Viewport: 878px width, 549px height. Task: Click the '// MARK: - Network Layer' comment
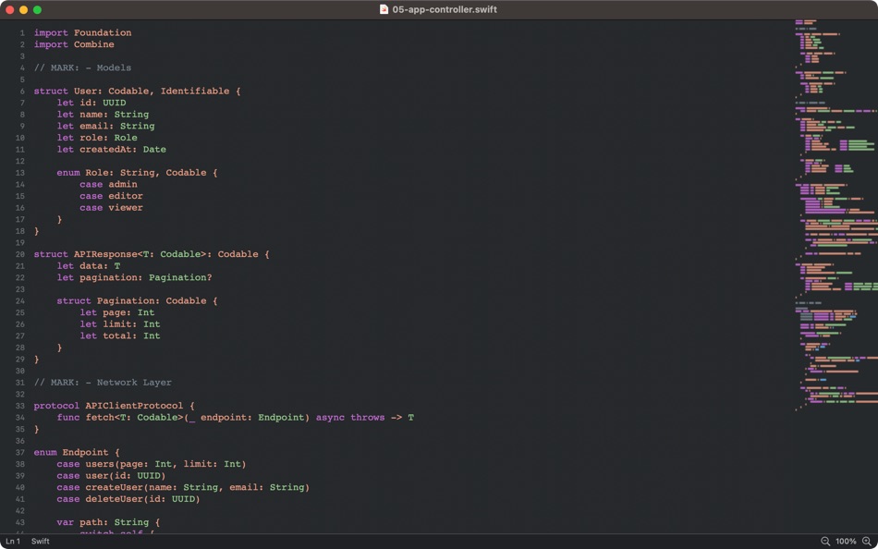(x=103, y=383)
